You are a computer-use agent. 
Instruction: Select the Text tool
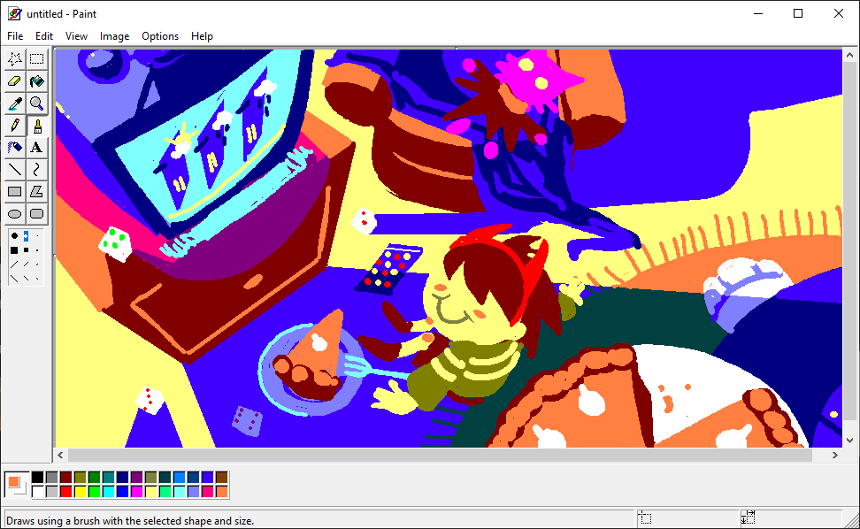click(37, 148)
